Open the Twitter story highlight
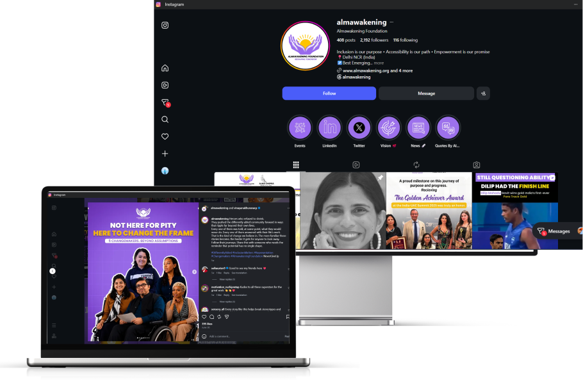The height and width of the screenshot is (381, 583). [359, 128]
